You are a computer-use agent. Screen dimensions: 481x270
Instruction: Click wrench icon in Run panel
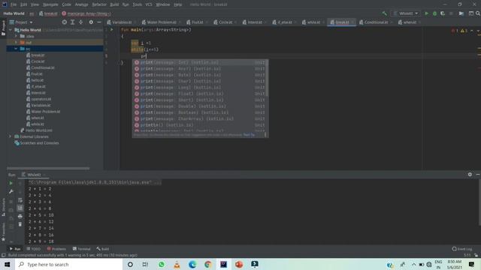(11, 192)
